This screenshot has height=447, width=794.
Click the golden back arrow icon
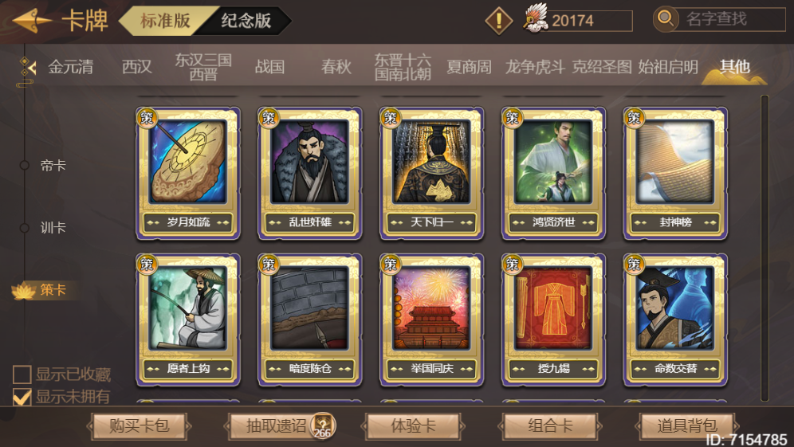[x=31, y=20]
